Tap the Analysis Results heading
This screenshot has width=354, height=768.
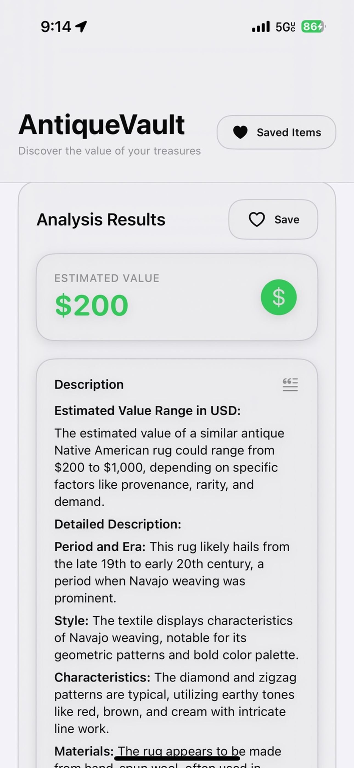click(101, 219)
